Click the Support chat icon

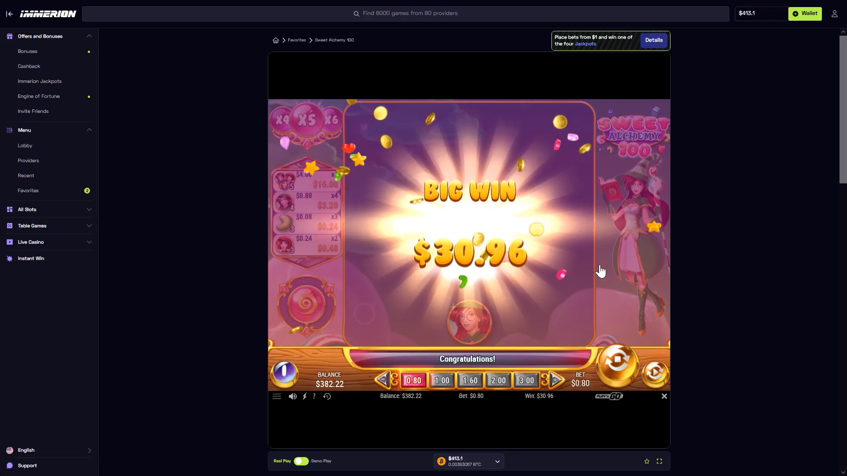[x=10, y=465]
